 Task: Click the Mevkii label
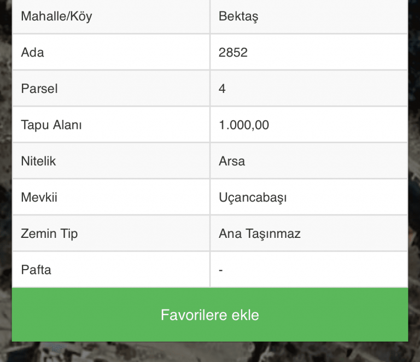[39, 197]
